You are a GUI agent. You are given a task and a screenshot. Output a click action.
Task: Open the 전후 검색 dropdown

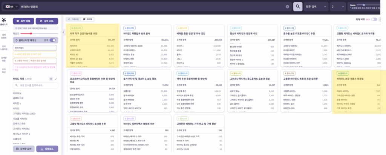pos(316,7)
